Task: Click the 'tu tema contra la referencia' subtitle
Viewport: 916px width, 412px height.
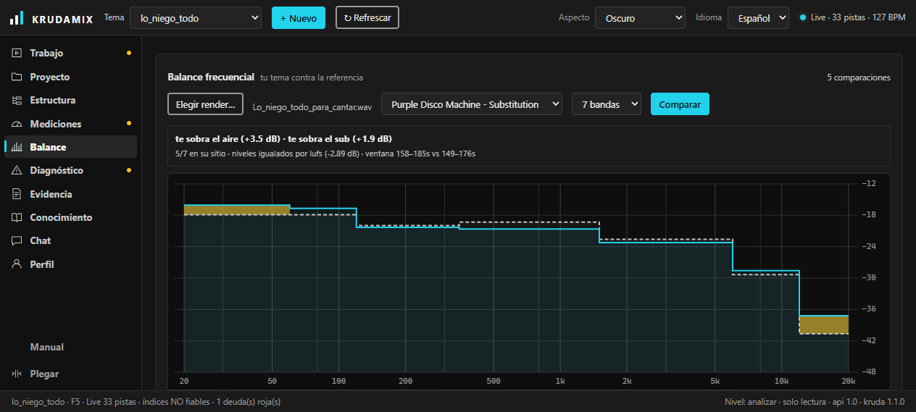Action: coord(312,77)
